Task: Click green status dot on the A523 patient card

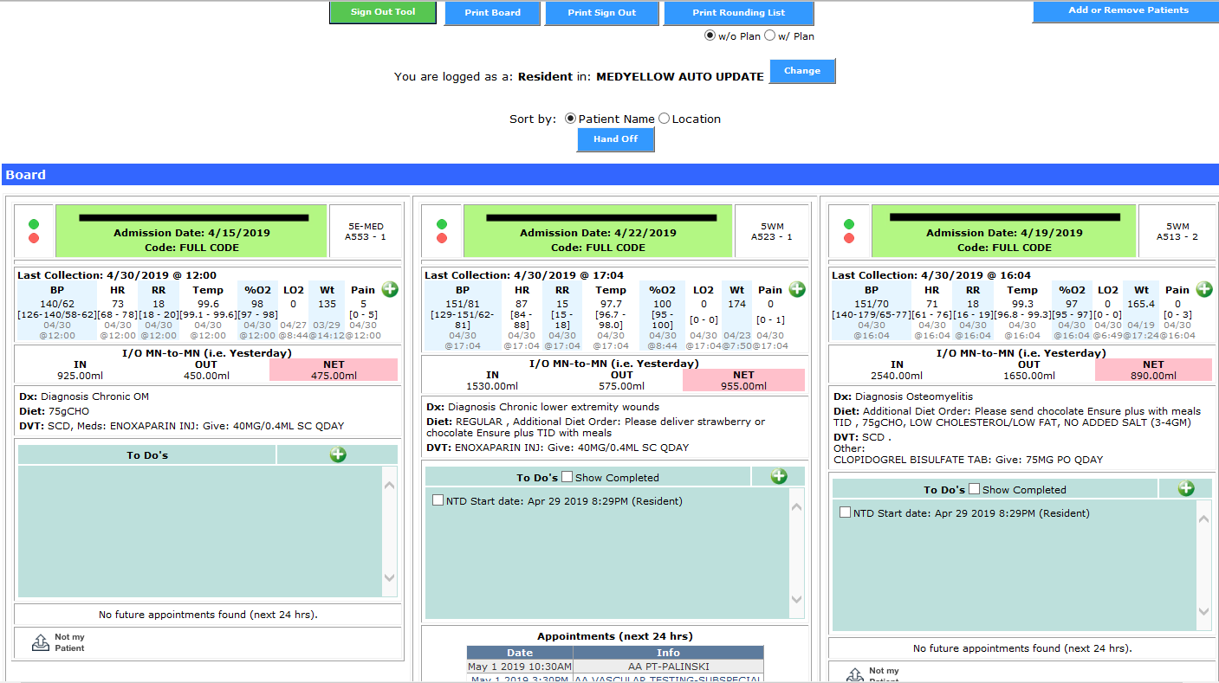Action: [442, 224]
